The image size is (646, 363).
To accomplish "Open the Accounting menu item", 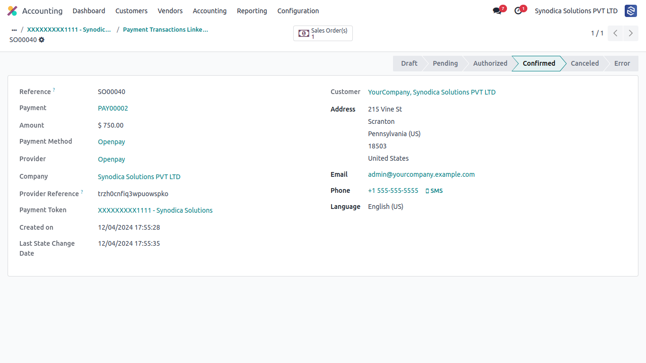I will 210,11.
